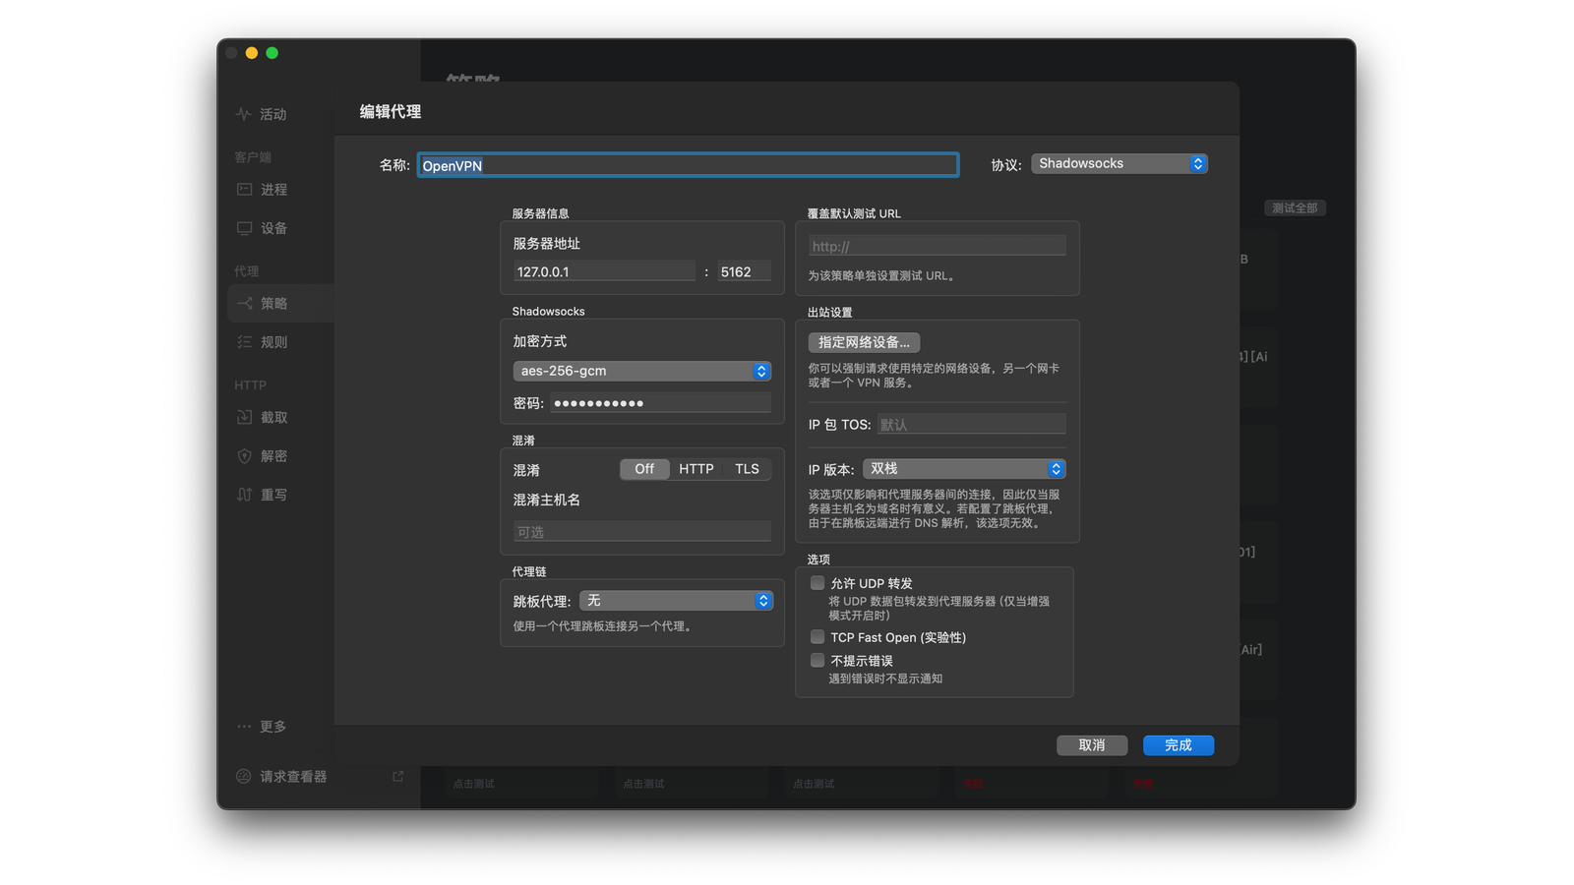Click the password field
The width and height of the screenshot is (1574, 885).
pos(660,403)
